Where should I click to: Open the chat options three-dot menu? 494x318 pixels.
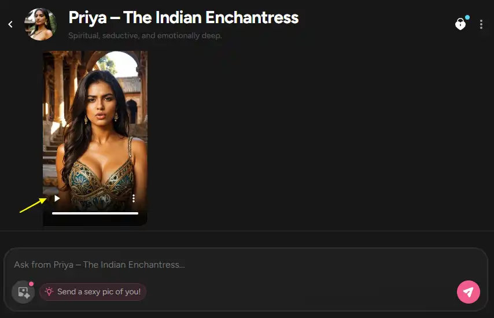pos(481,24)
